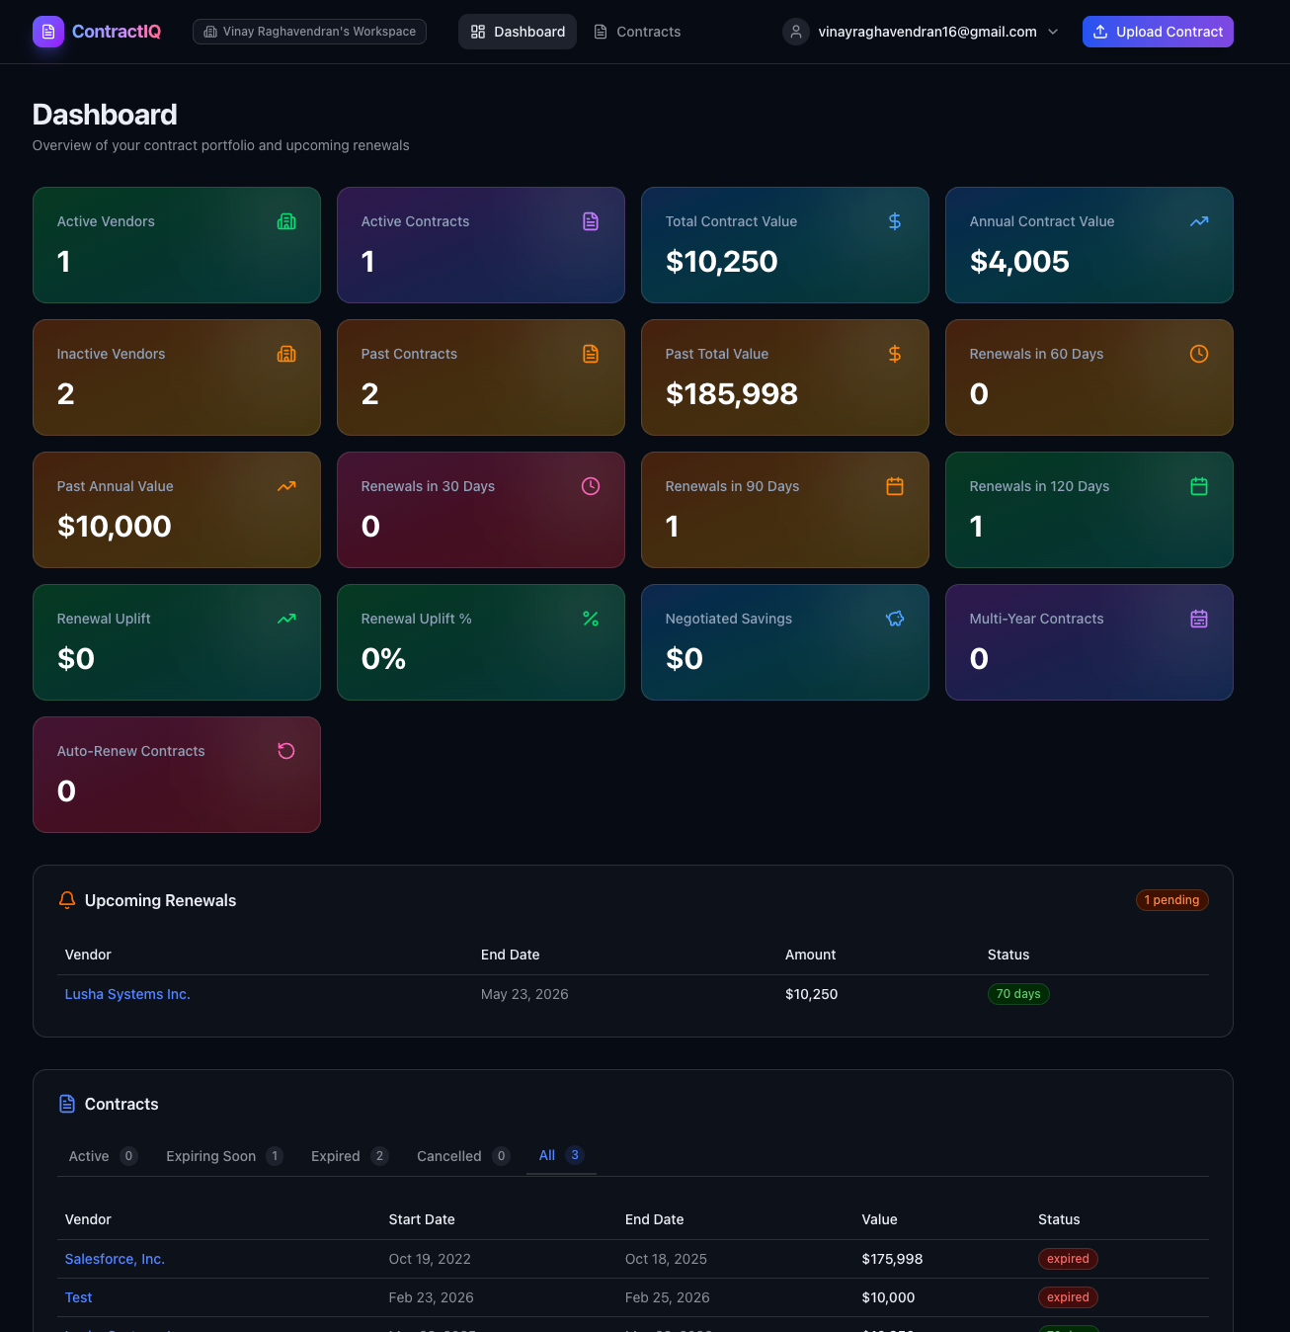Screen dimensions: 1290x1332
Task: Click the clock icon on Renewals in 60 Days
Action: pyautogui.click(x=1199, y=354)
